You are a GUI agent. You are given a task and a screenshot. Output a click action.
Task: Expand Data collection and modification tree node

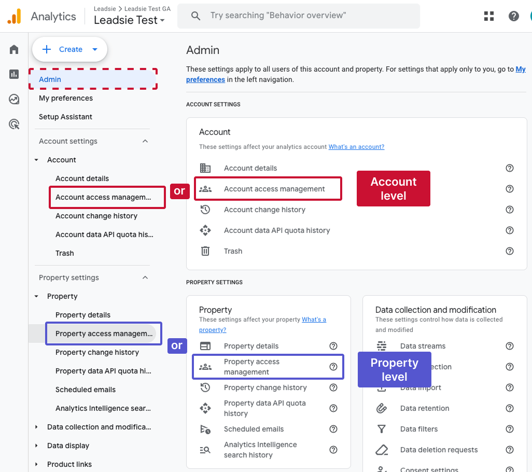click(x=36, y=427)
